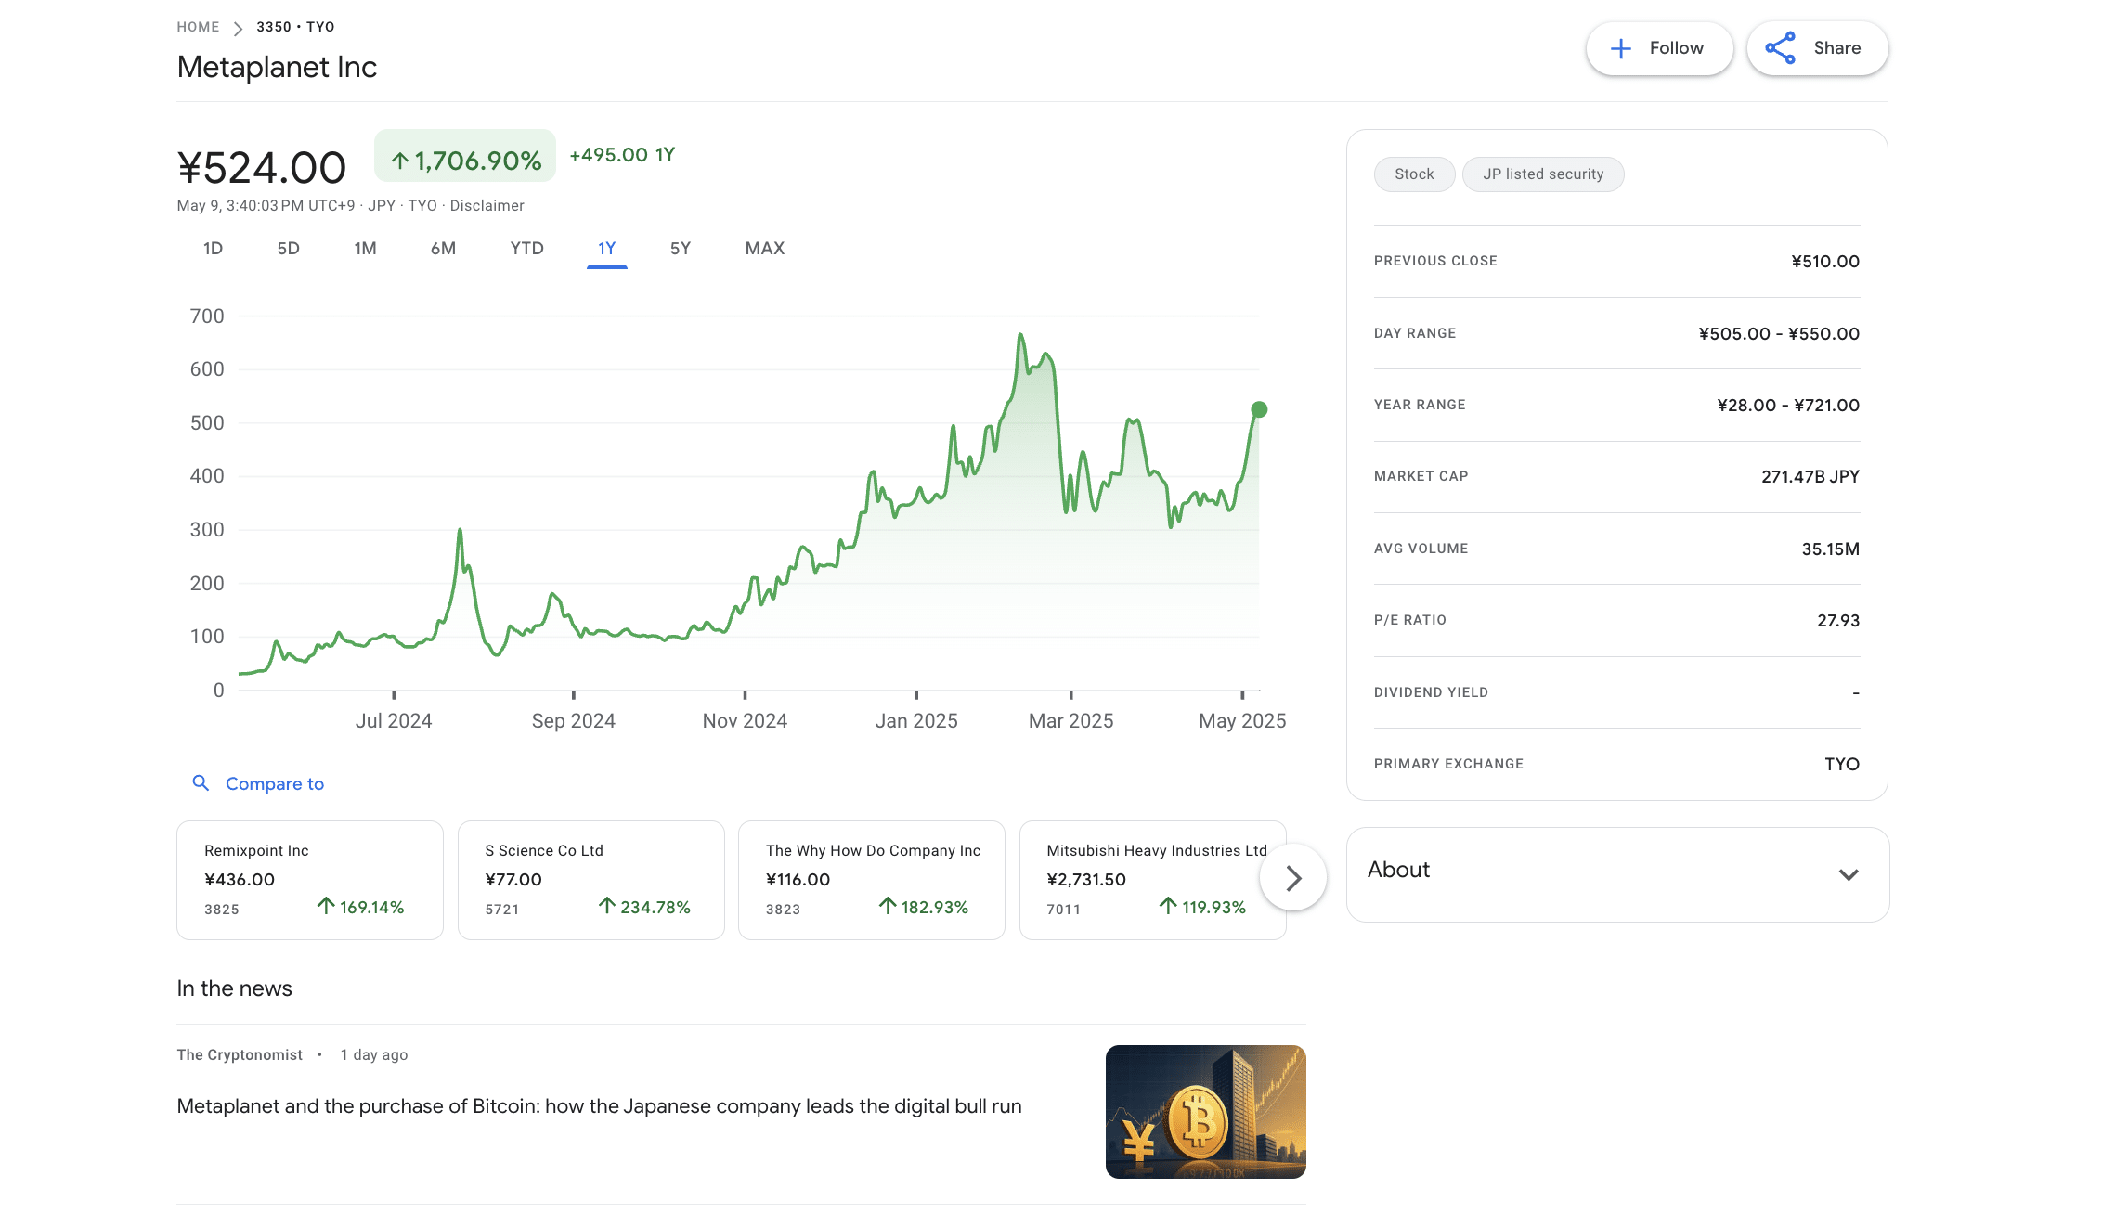Screen dimensions: 2128x1214
Task: Click up arrow beside Mitsubishi 119.93%
Action: click(x=1168, y=905)
